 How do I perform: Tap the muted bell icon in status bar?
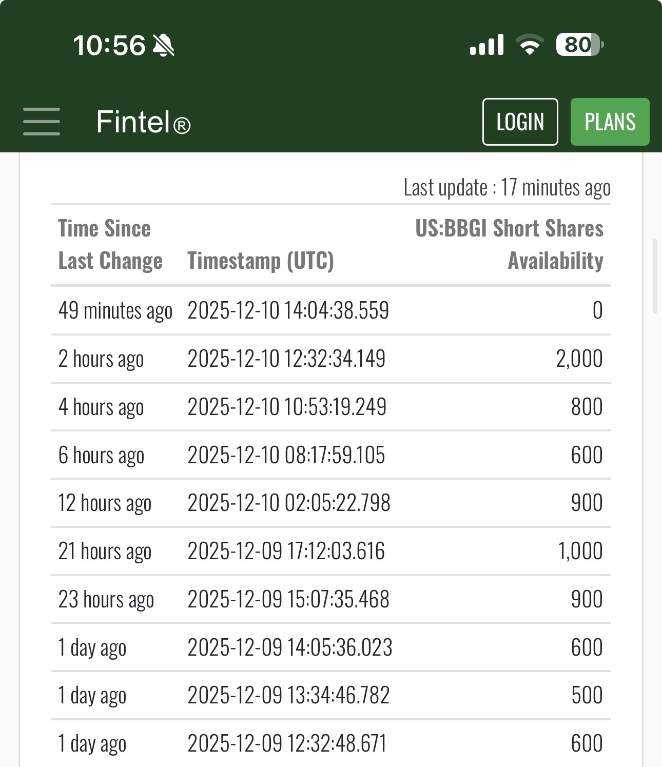pos(164,45)
